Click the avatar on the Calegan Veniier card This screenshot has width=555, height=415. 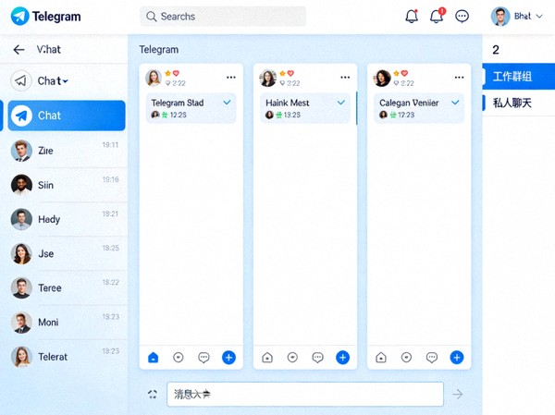click(382, 78)
